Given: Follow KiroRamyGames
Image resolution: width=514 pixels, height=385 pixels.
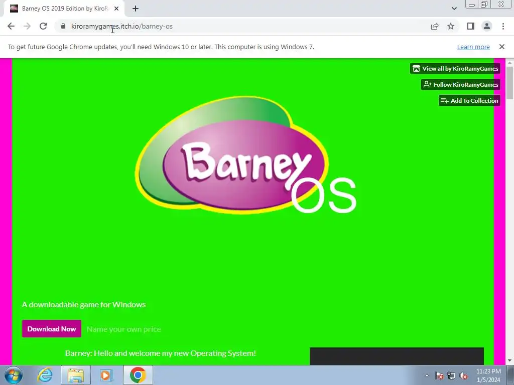Looking at the screenshot, I should [x=461, y=84].
